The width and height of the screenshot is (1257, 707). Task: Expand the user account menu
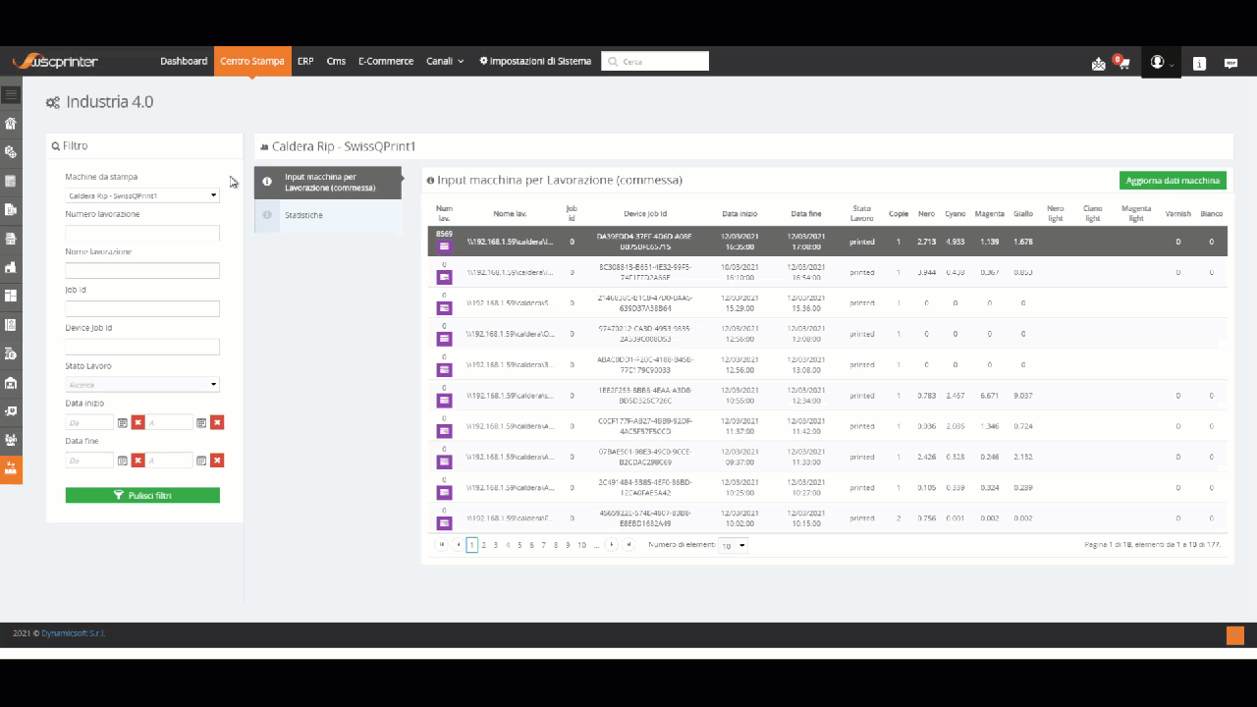click(1161, 62)
